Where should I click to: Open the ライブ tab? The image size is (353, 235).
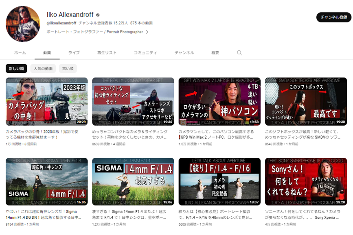click(74, 53)
